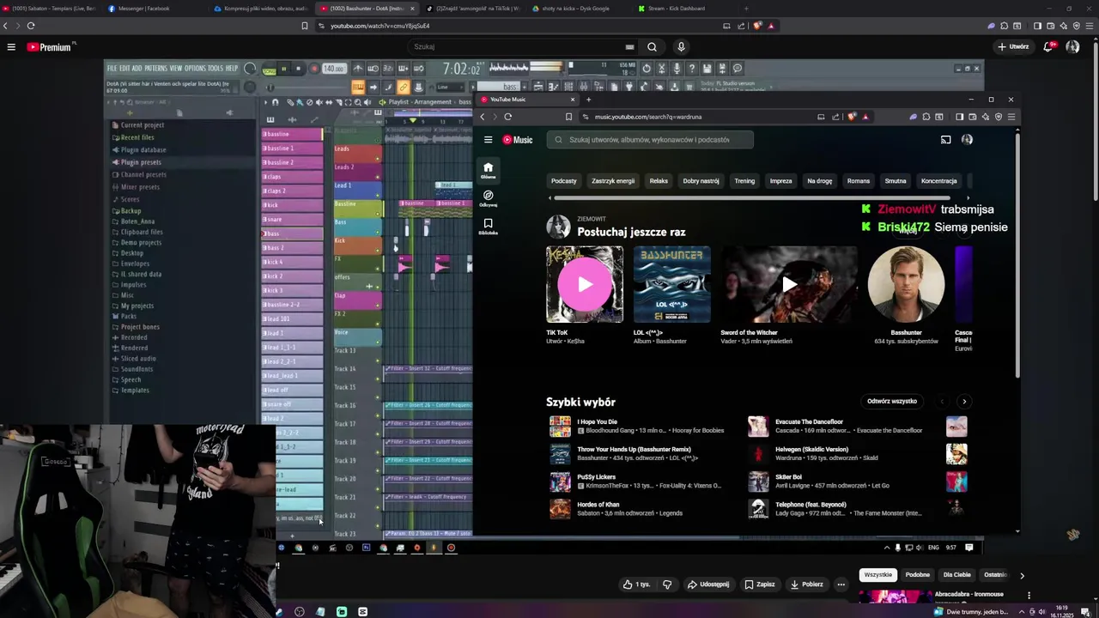
Task: Open the FL Studio TOOLS menu
Action: [x=216, y=68]
